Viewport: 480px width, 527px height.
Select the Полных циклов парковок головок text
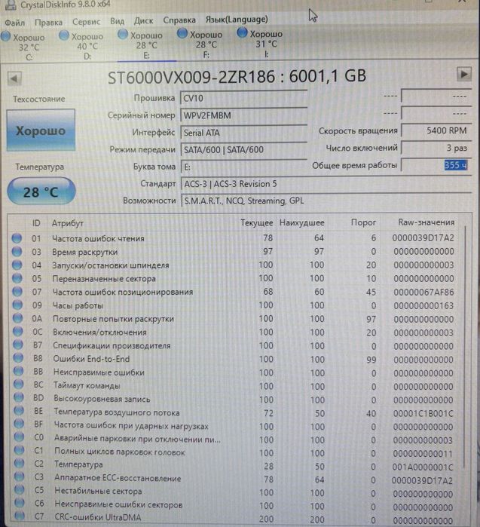point(120,452)
